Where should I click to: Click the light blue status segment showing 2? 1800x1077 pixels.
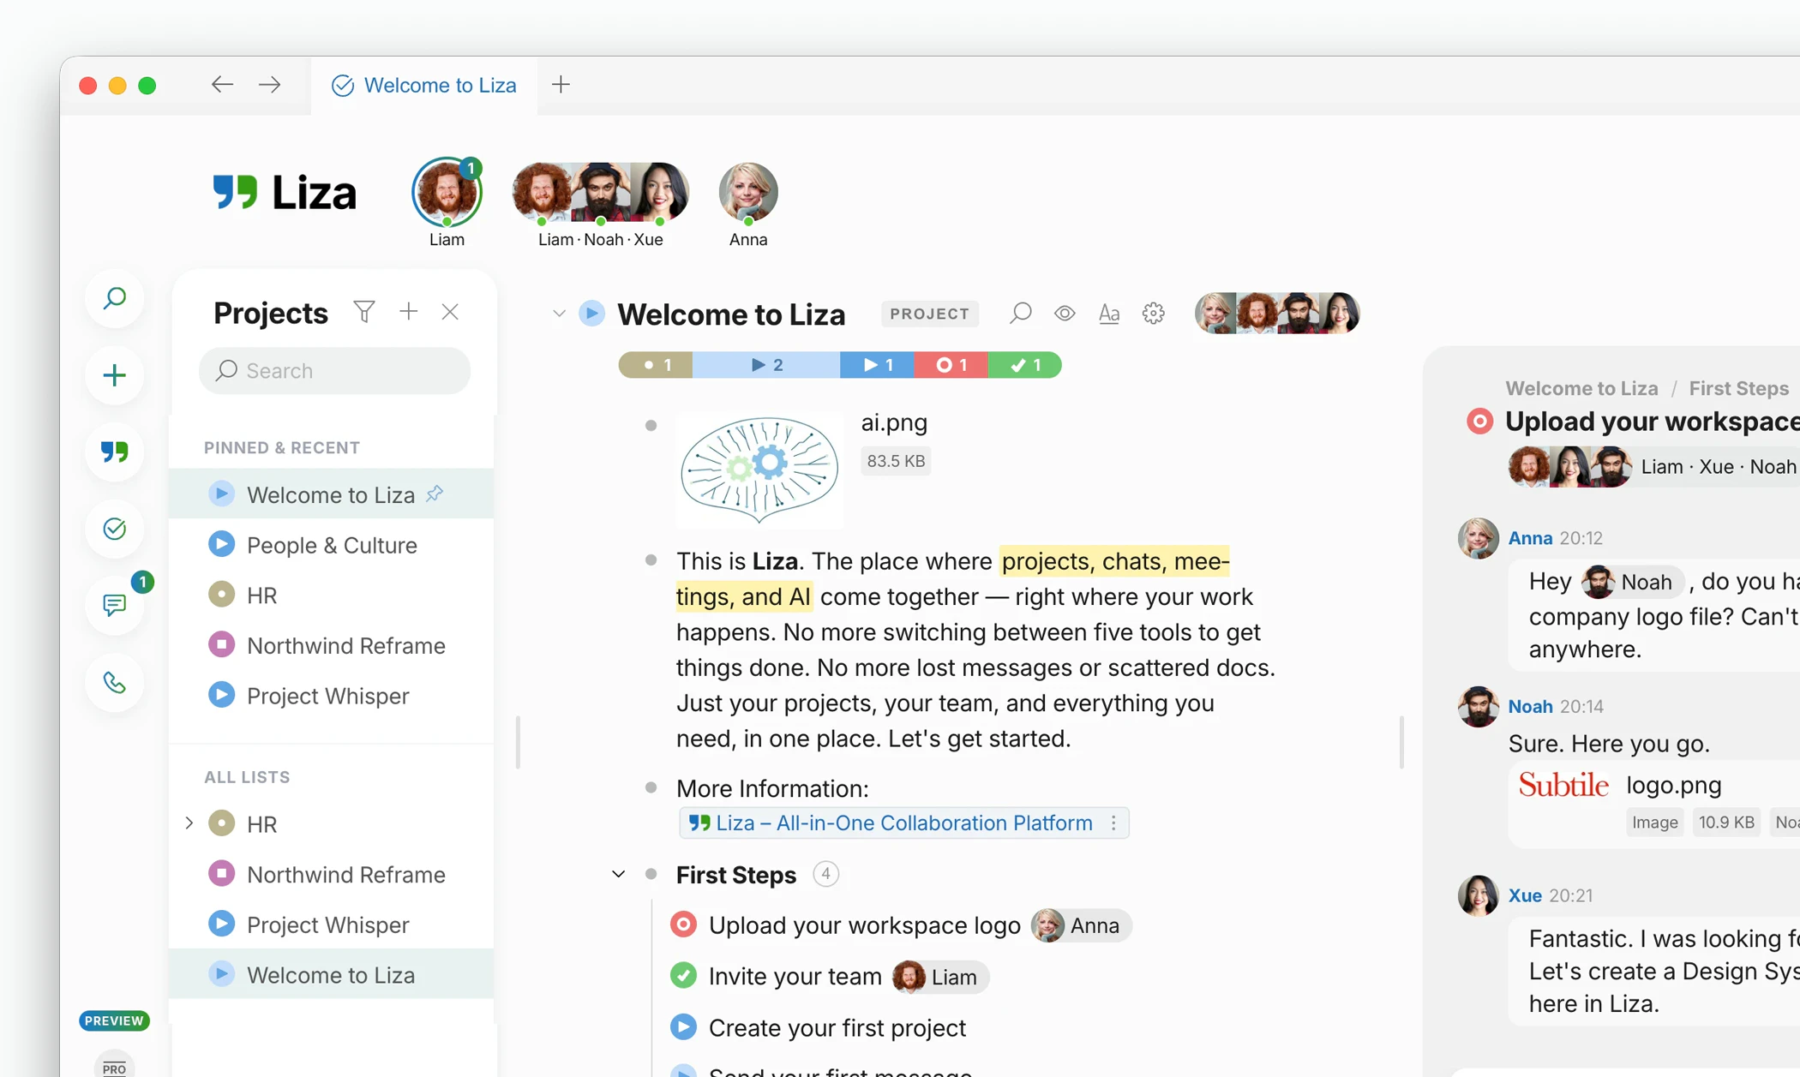pyautogui.click(x=766, y=365)
